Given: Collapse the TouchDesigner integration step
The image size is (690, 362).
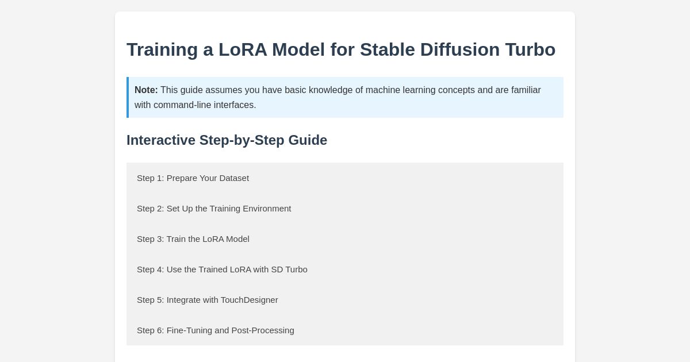Looking at the screenshot, I should coord(207,300).
